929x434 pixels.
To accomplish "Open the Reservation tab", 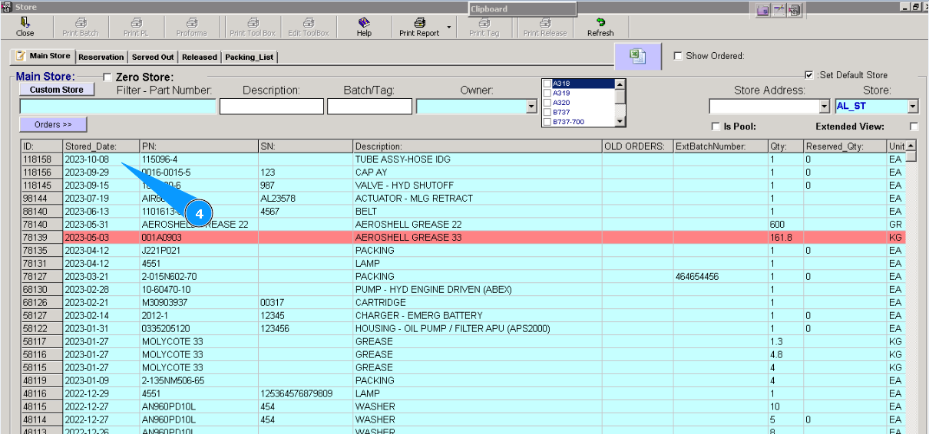I will tap(101, 57).
